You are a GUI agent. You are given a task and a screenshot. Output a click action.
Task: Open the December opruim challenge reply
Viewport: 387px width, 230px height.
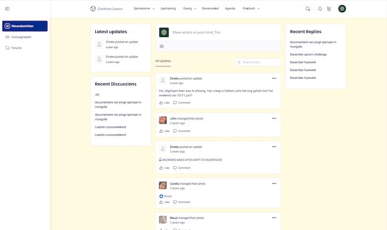click(308, 54)
